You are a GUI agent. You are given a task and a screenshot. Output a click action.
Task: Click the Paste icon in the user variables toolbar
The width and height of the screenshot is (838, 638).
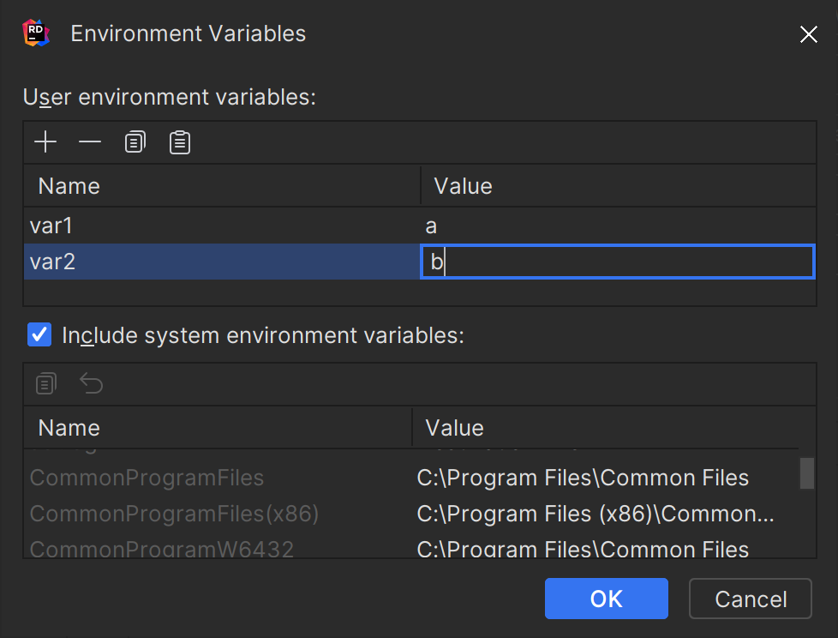tap(180, 141)
